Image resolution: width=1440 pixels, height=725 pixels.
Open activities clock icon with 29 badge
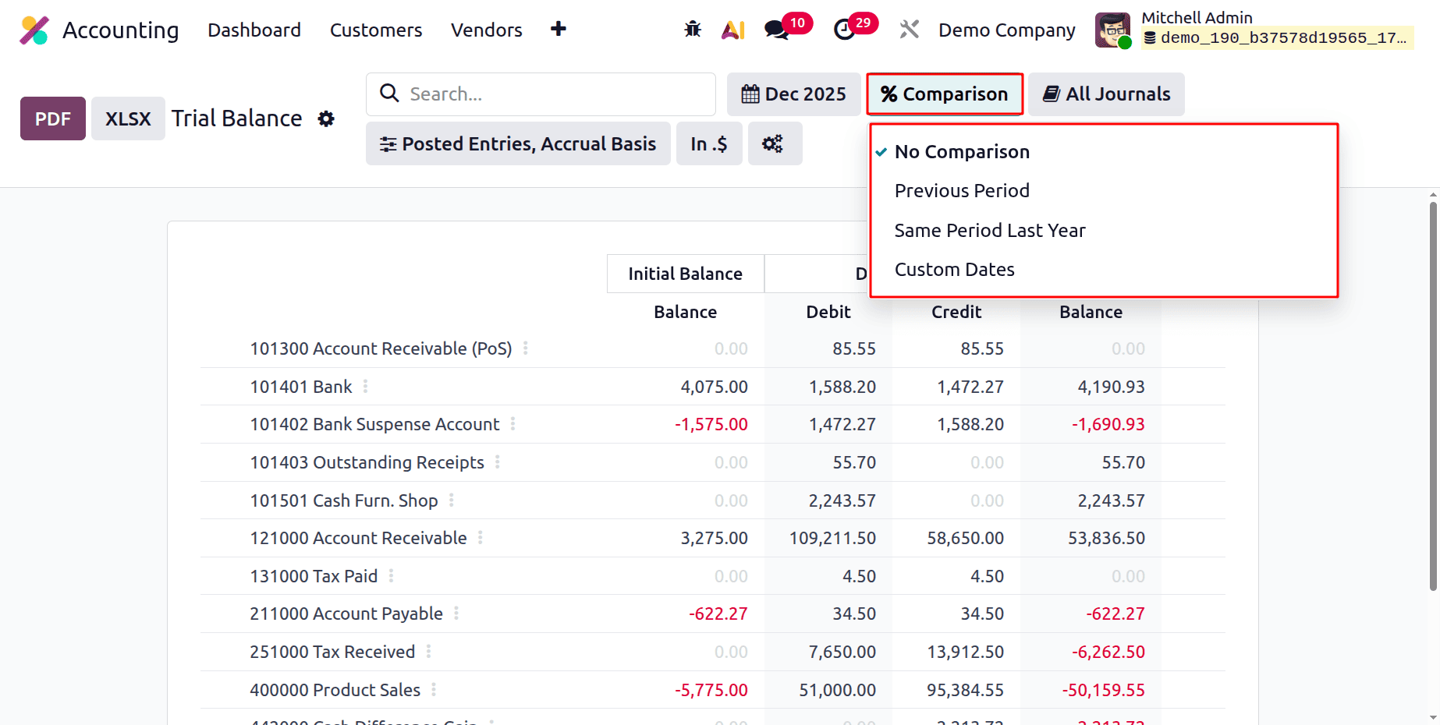click(855, 28)
